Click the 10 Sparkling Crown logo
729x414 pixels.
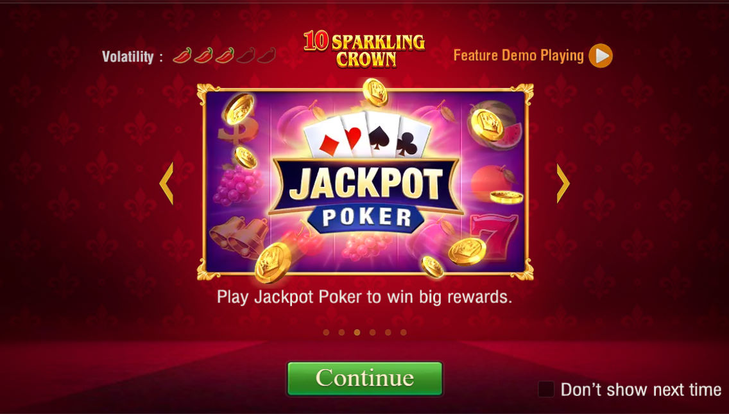pyautogui.click(x=364, y=49)
